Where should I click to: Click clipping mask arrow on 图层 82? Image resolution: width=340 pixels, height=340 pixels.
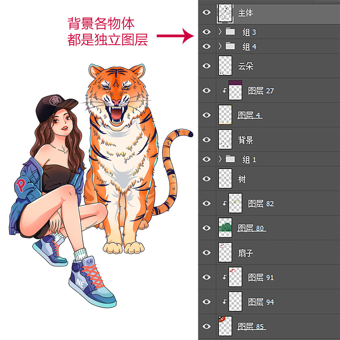(x=224, y=203)
